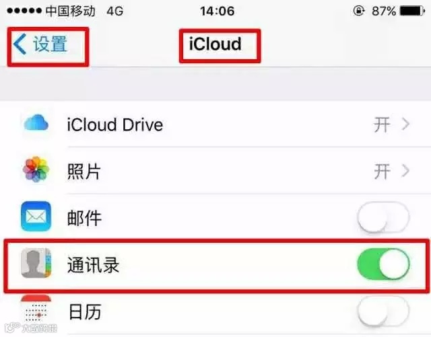The width and height of the screenshot is (431, 337).
Task: Tap the Contacts silhouette icon
Action: point(36,263)
